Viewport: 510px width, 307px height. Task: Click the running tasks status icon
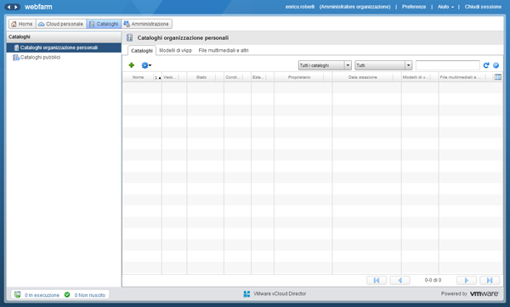[17, 294]
